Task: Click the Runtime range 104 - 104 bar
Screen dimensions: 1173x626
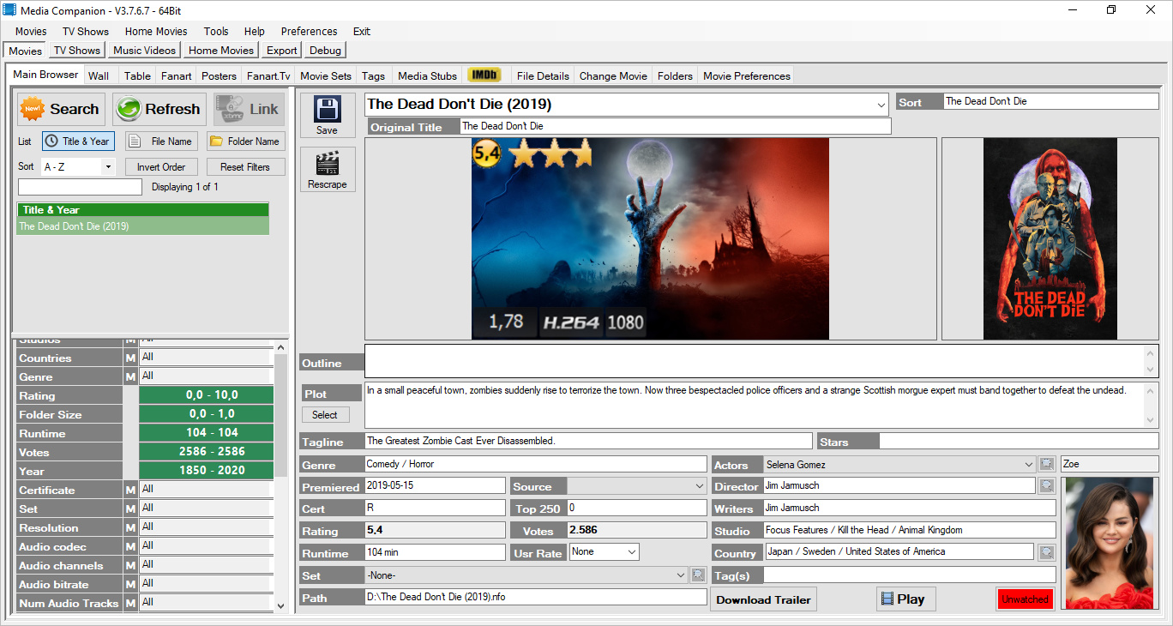Action: click(206, 433)
